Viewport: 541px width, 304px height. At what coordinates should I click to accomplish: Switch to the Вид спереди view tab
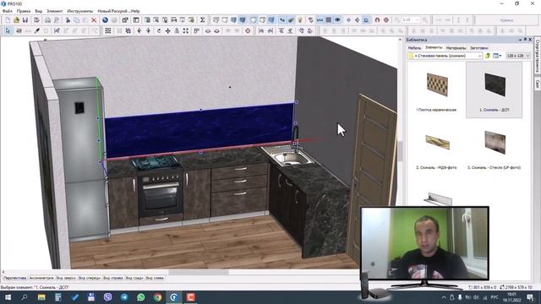coord(90,278)
